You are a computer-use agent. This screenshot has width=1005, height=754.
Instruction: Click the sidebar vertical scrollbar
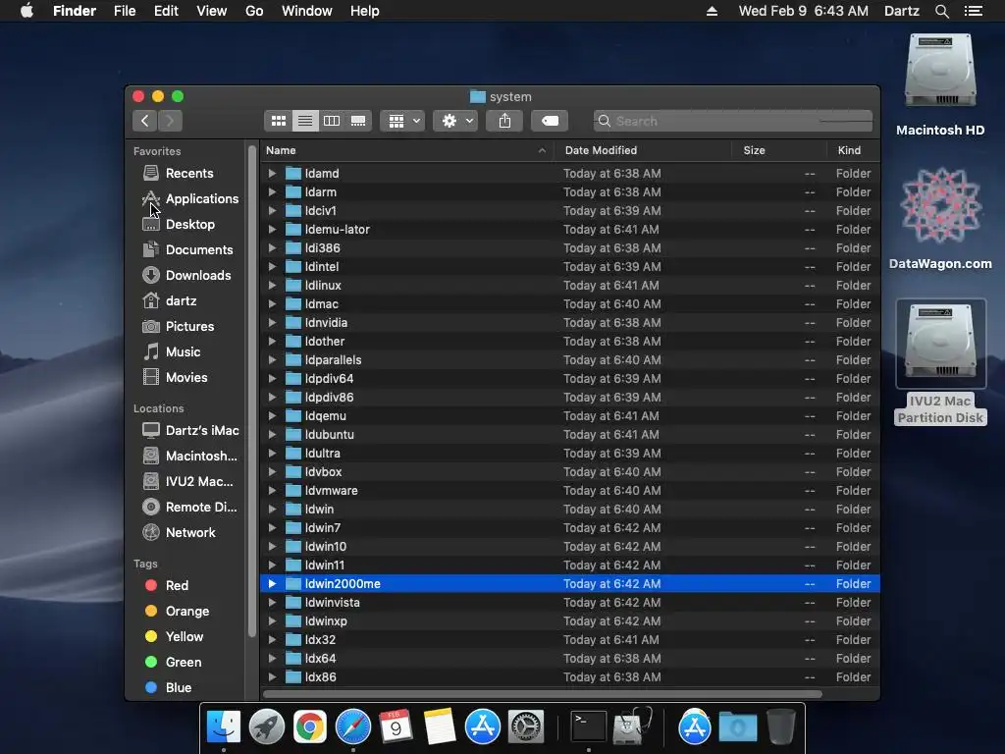pyautogui.click(x=252, y=391)
